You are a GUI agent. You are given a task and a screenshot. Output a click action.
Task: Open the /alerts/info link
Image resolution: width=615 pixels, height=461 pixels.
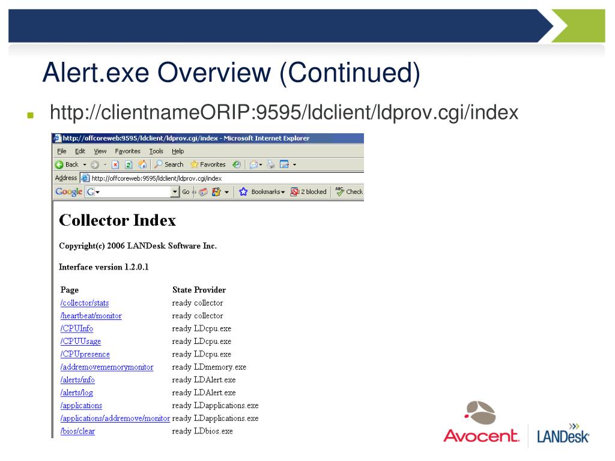(x=77, y=380)
